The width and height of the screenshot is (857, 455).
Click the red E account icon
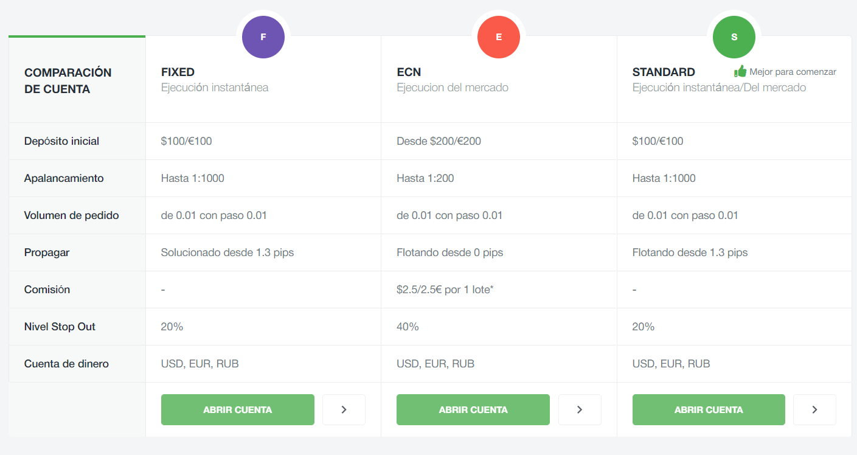coord(499,37)
